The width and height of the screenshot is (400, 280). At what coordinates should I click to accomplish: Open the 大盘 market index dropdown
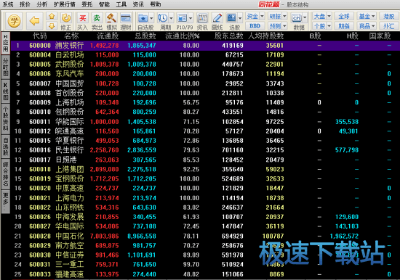(322, 17)
